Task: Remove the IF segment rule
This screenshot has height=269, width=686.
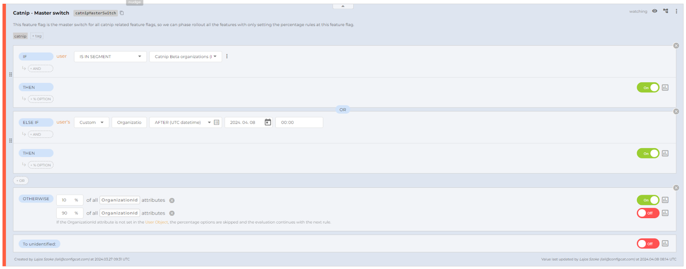Action: coord(676,46)
